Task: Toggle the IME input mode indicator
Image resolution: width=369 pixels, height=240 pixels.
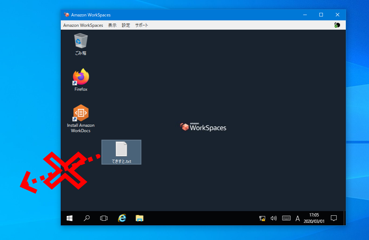Action: point(297,218)
